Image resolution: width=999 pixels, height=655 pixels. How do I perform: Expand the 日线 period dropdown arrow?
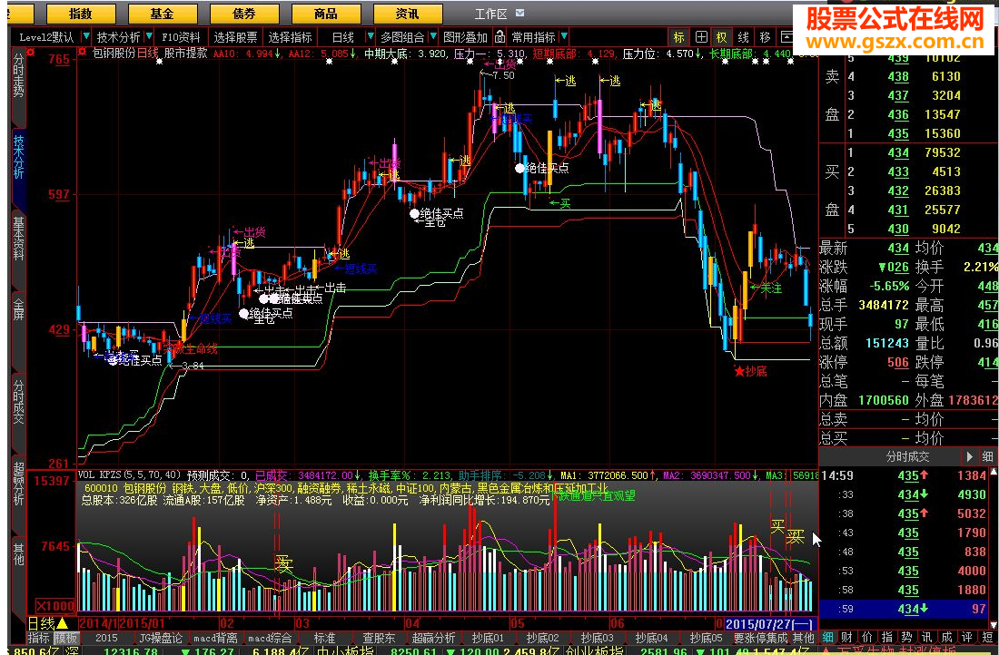pyautogui.click(x=369, y=37)
